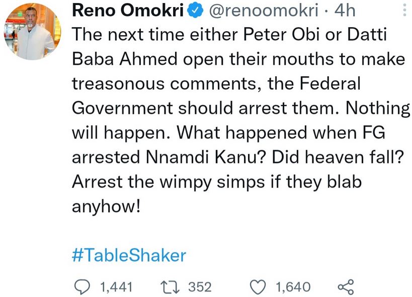Click the reply speech bubble icon
The image size is (412, 297).
[81, 286]
